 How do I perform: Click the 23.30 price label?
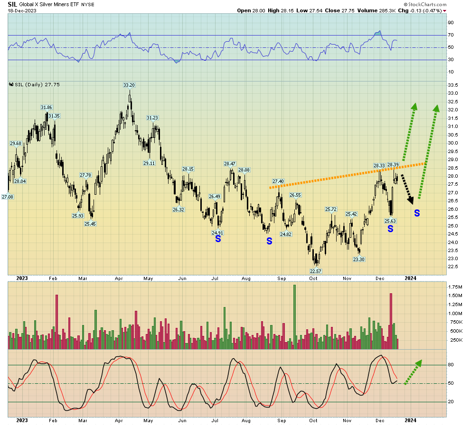[x=359, y=259]
